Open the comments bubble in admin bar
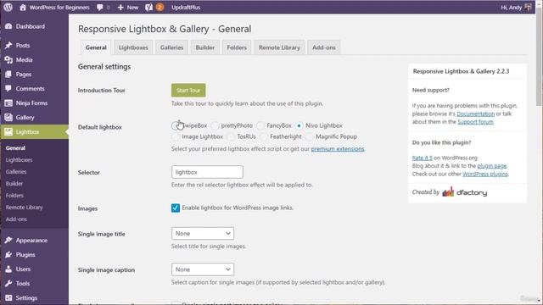Viewport: 543px width, 305px height. [x=100, y=8]
